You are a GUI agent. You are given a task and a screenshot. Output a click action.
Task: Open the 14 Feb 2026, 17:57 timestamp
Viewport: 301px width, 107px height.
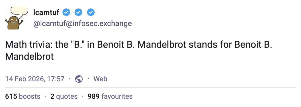click(35, 79)
